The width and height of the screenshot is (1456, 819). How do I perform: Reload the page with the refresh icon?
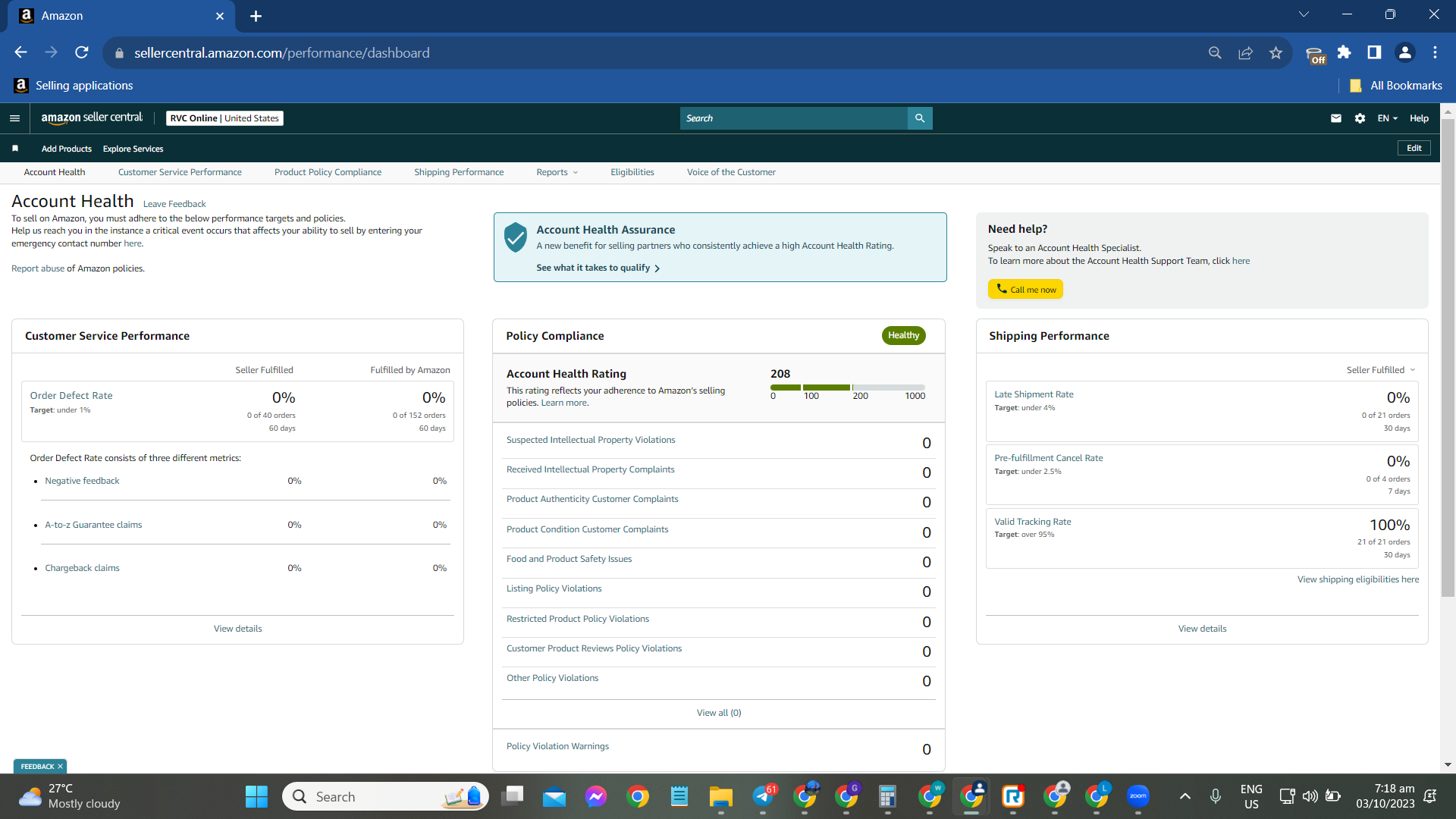click(82, 52)
